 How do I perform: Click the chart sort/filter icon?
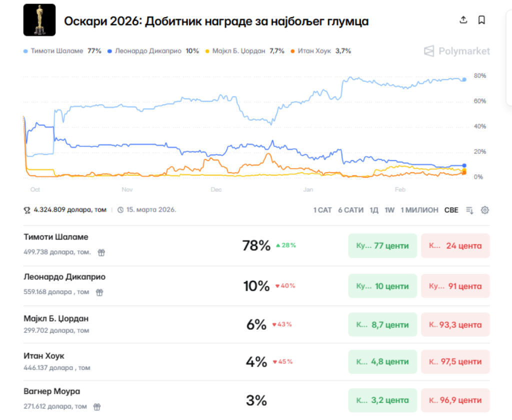pos(469,210)
